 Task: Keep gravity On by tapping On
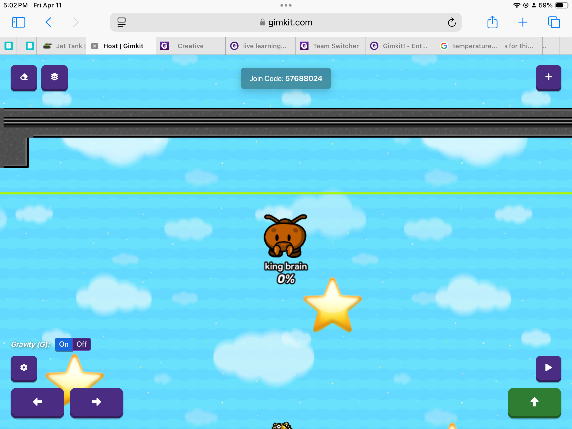[x=64, y=344]
